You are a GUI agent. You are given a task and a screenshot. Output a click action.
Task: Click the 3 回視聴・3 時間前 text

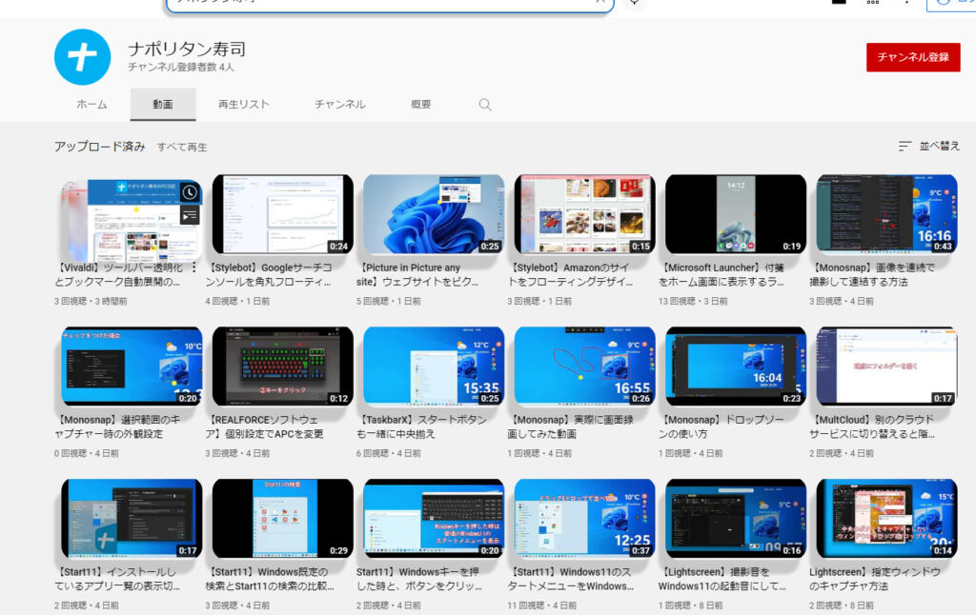point(91,302)
